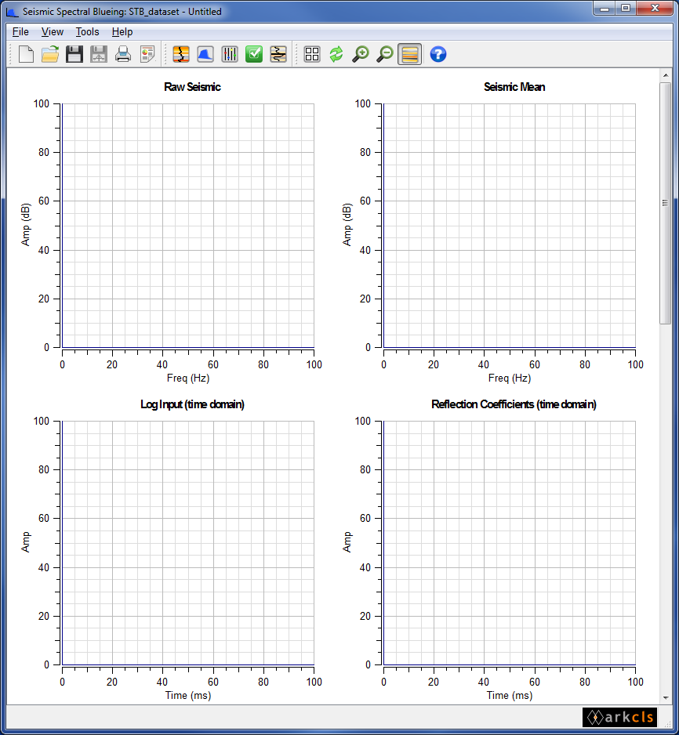Zoom out with magnifier minus icon
This screenshot has width=679, height=735.
pyautogui.click(x=385, y=54)
